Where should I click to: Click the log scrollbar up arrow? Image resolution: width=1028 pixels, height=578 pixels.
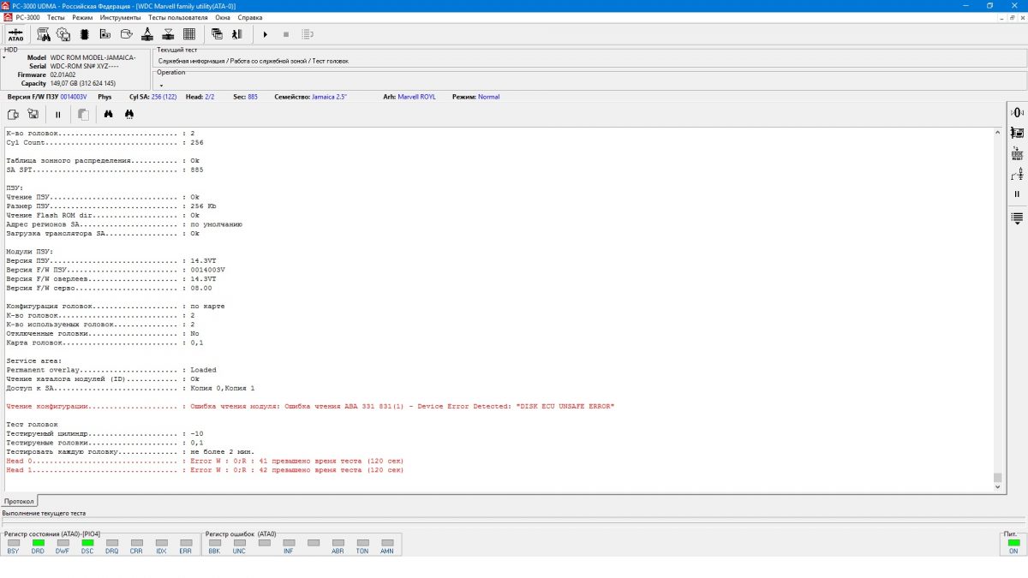click(x=997, y=134)
